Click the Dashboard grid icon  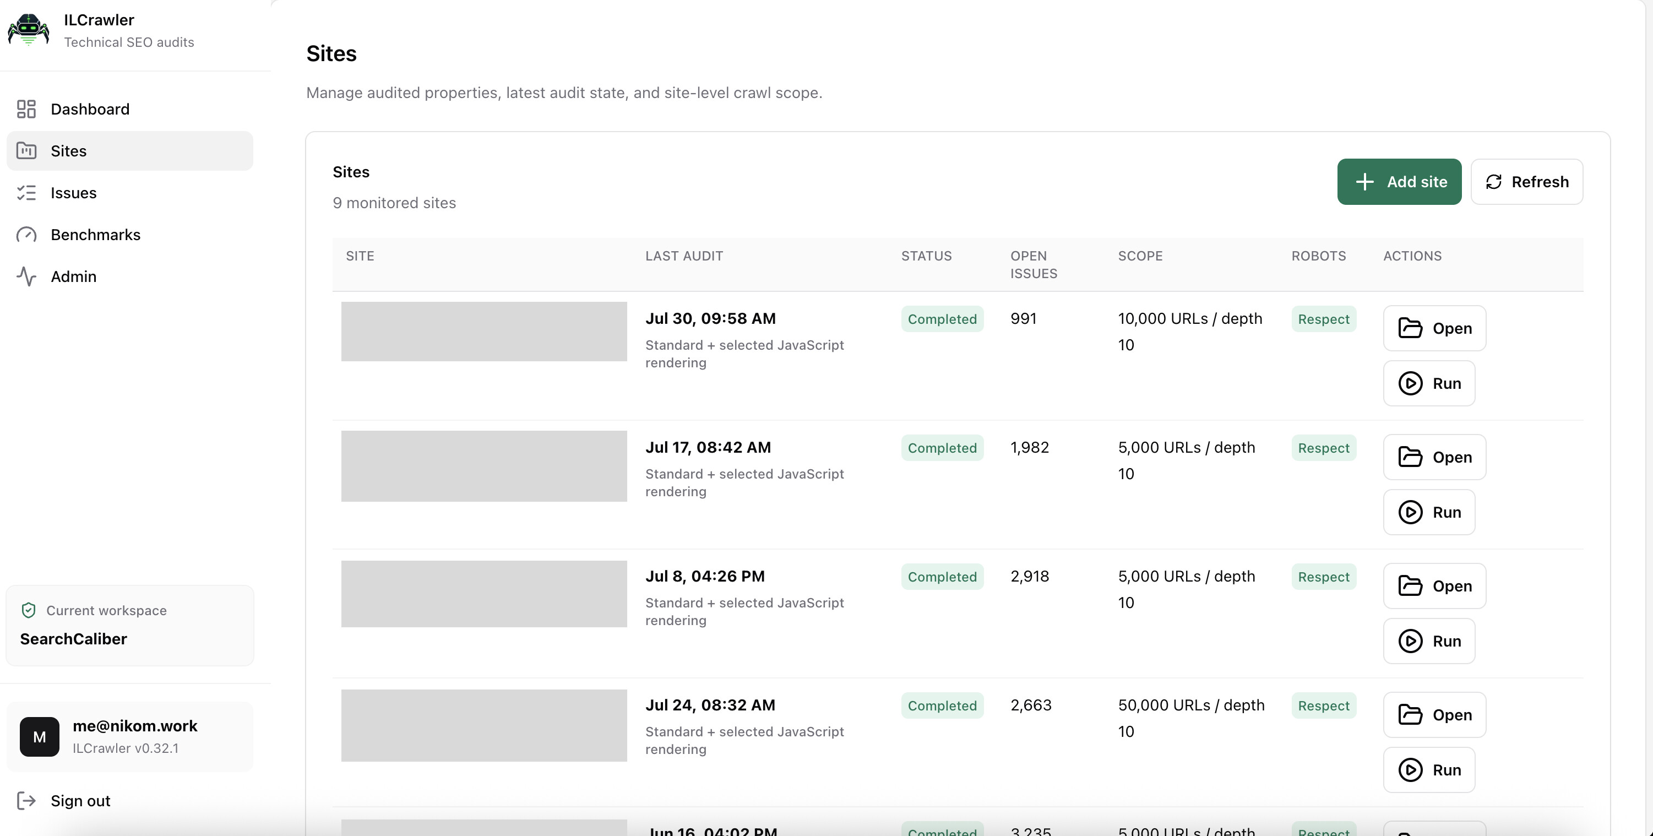pos(26,109)
